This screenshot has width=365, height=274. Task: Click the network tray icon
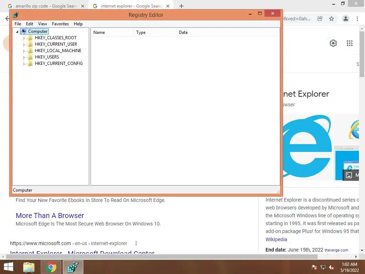click(323, 267)
